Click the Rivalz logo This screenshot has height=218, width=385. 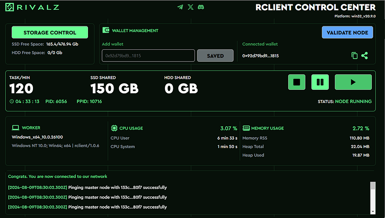point(32,7)
